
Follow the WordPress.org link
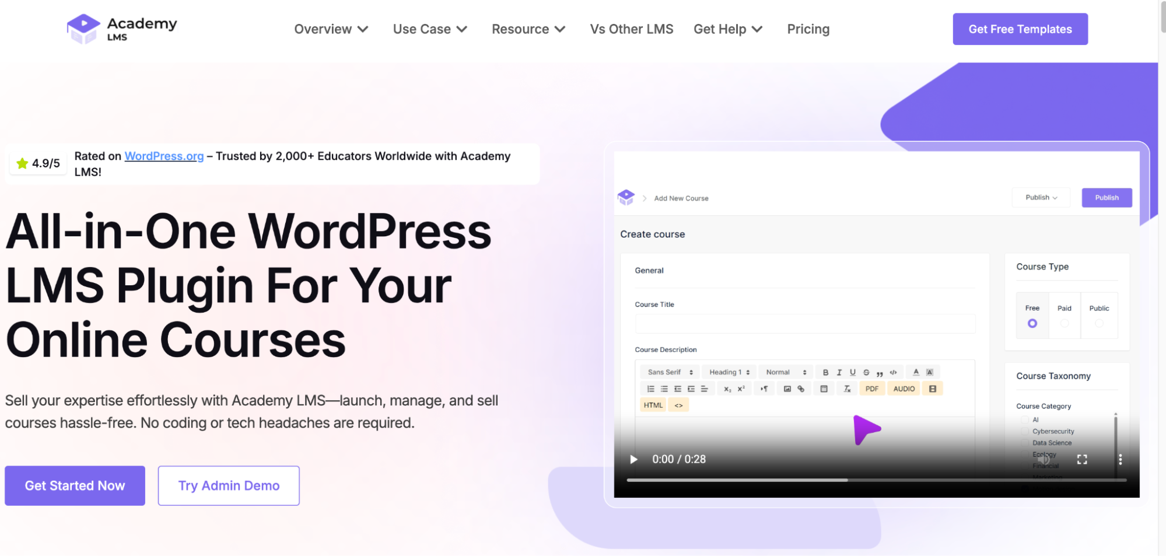coord(164,156)
